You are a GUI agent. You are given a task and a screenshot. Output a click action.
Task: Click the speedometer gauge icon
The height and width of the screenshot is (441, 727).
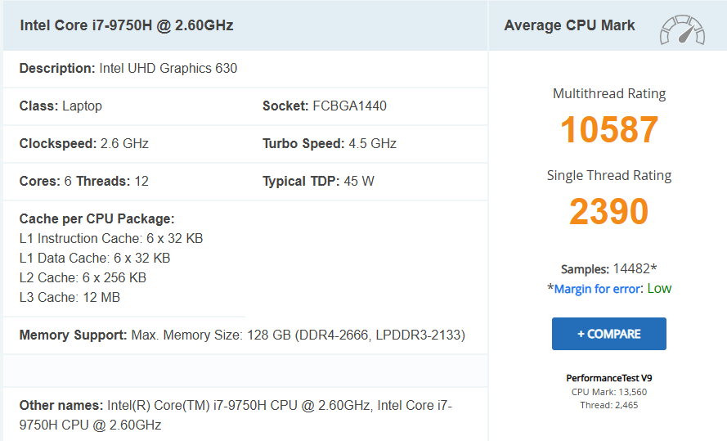coord(682,29)
